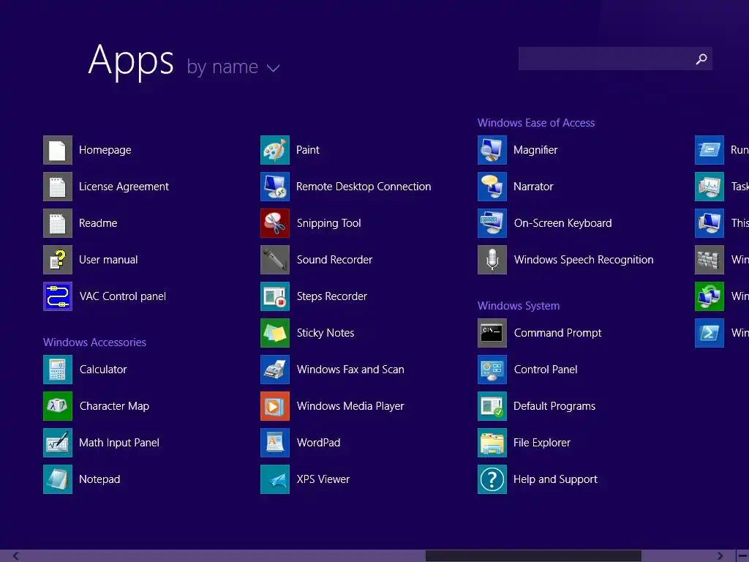Click the 'On-Screen Keyboard' label

click(562, 223)
